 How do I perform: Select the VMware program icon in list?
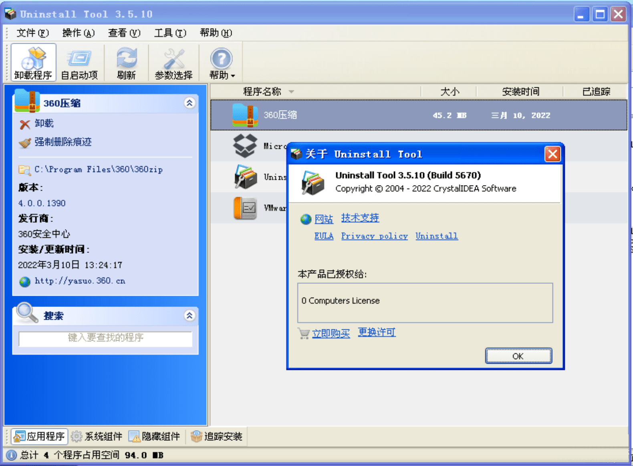click(x=245, y=208)
